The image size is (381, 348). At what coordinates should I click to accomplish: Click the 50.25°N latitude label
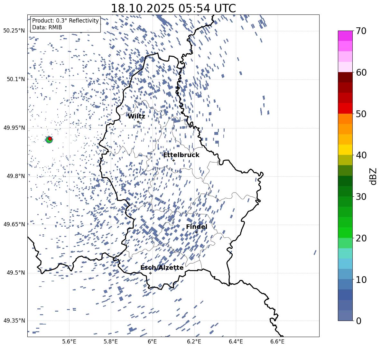point(14,31)
